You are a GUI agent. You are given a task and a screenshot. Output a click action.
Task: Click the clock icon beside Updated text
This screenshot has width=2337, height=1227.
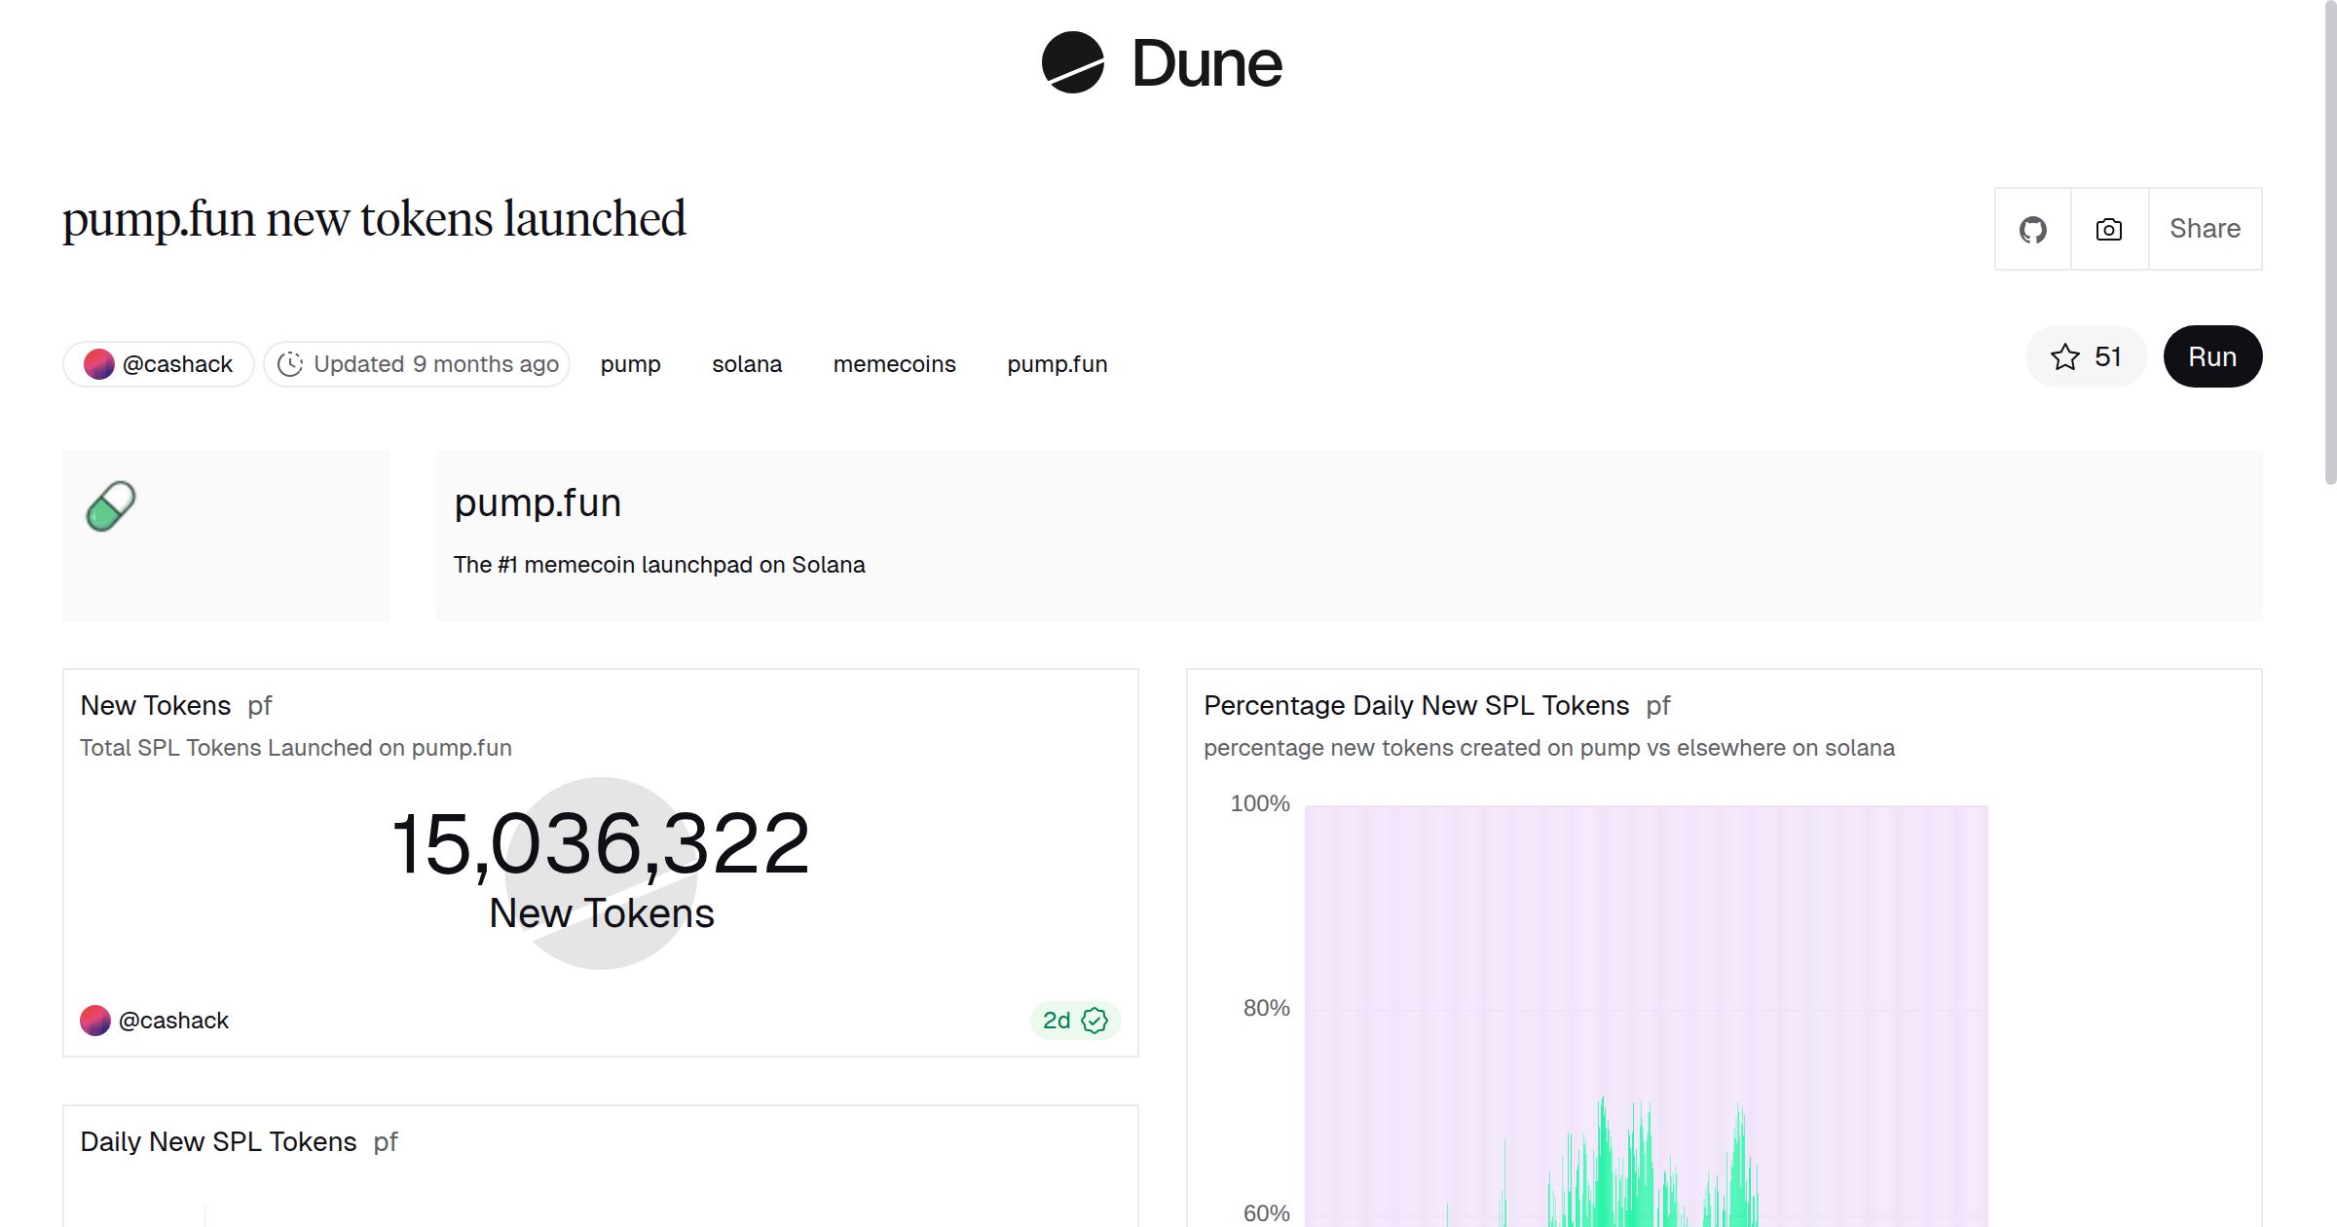point(294,363)
